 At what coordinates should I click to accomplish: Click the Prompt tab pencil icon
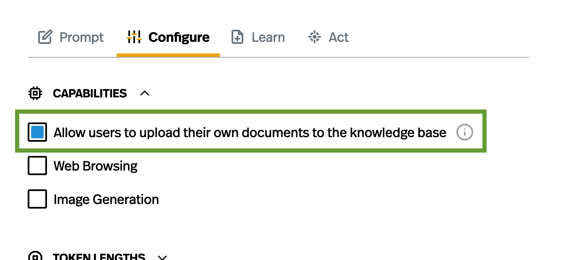45,37
